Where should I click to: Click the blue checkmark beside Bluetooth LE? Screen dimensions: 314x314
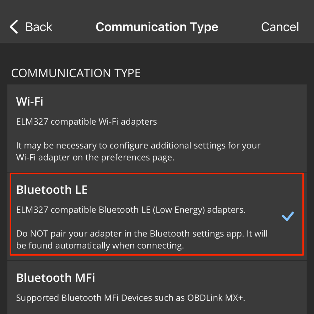coord(288,216)
